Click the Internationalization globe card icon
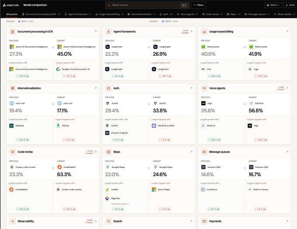297x229 pixels. [13, 88]
